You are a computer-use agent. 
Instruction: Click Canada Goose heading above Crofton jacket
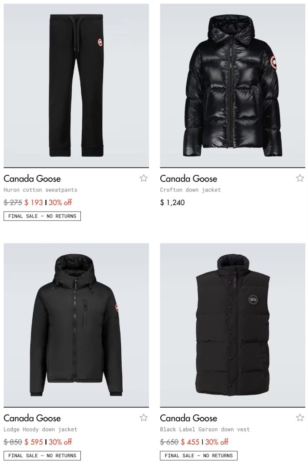pos(189,178)
